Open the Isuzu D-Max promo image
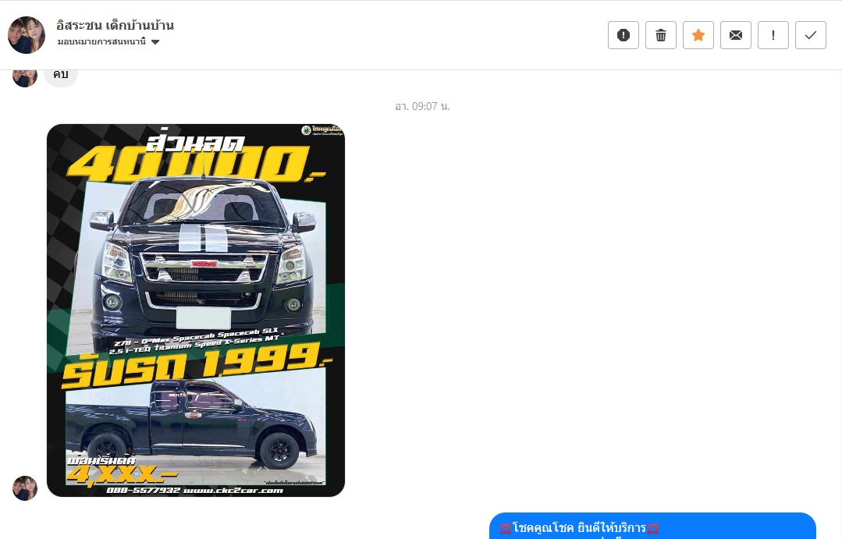 click(195, 310)
